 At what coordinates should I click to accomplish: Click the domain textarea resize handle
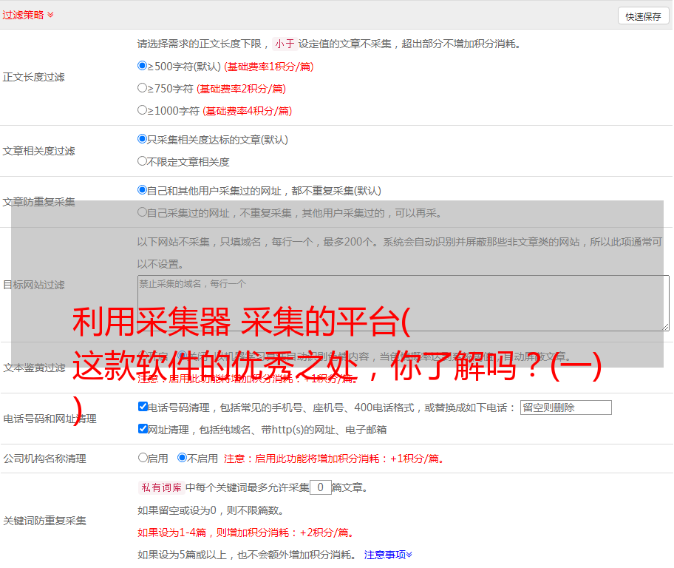[x=665, y=327]
